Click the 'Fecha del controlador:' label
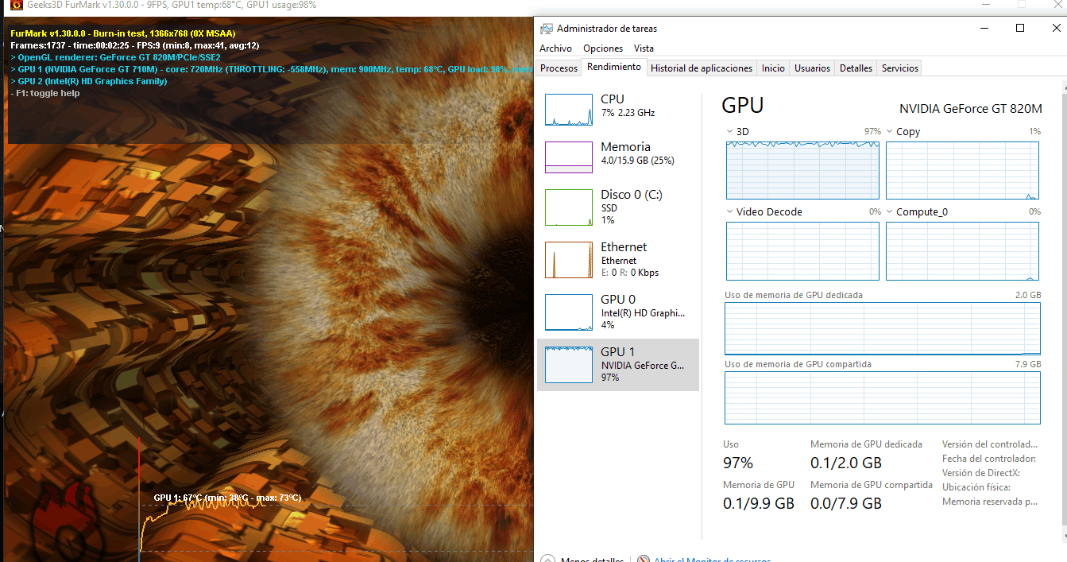The image size is (1067, 562). 989,459
